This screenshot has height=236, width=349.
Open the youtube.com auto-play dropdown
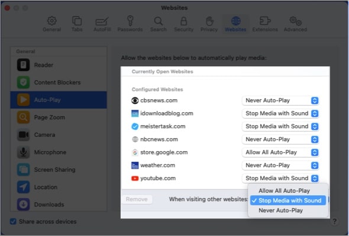coord(280,178)
